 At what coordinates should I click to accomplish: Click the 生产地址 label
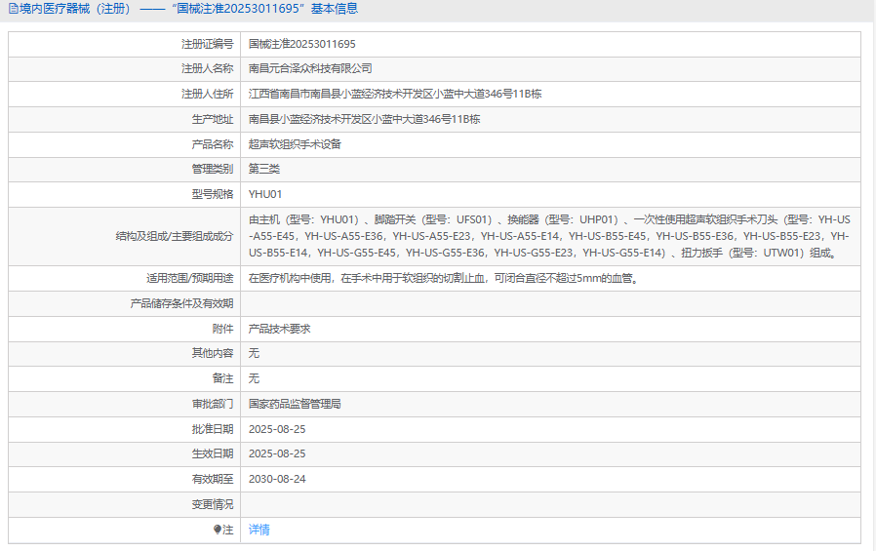[x=213, y=119]
